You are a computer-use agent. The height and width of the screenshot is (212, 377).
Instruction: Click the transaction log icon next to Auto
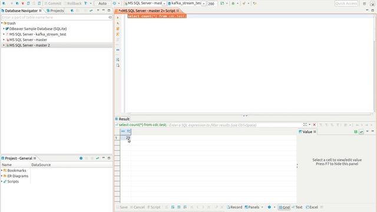coord(114,4)
